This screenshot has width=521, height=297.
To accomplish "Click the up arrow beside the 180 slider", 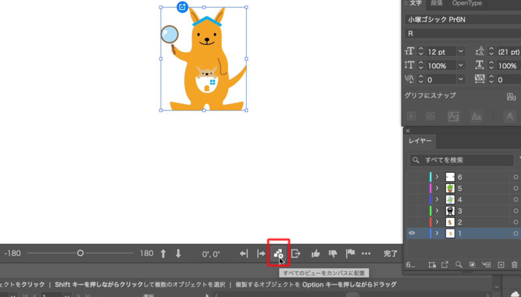I will pyautogui.click(x=163, y=254).
